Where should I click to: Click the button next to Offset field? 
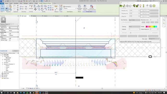145,16
